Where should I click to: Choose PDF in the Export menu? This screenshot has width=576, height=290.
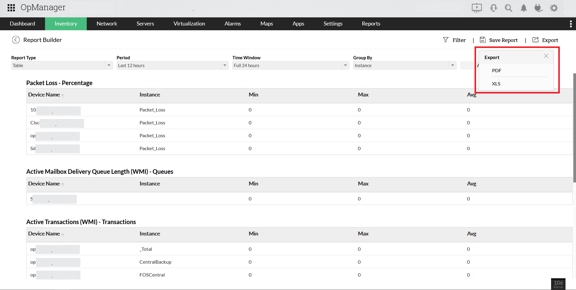(496, 71)
